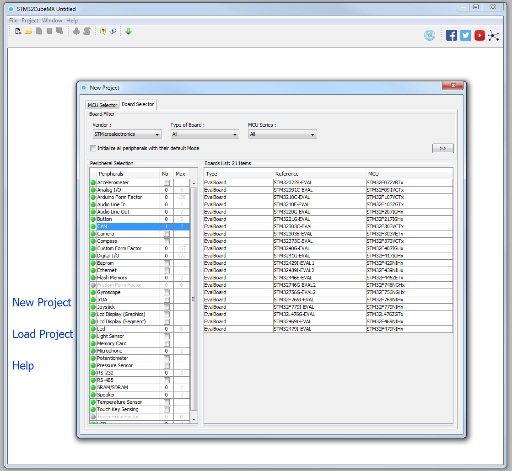
Task: Click the New Project link on main window
Action: (x=42, y=303)
